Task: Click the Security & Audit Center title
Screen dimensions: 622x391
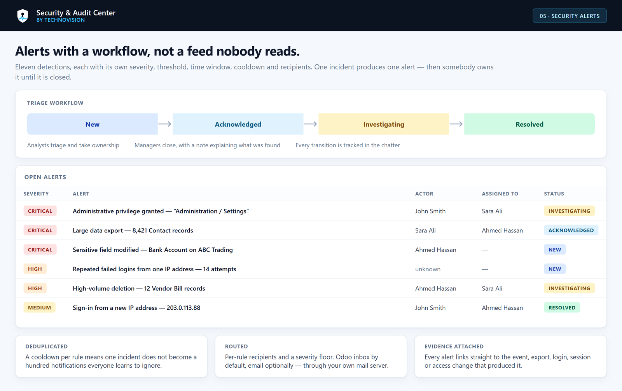Action: click(76, 13)
